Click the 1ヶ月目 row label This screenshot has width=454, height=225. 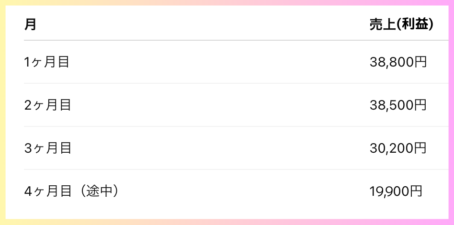(x=46, y=62)
